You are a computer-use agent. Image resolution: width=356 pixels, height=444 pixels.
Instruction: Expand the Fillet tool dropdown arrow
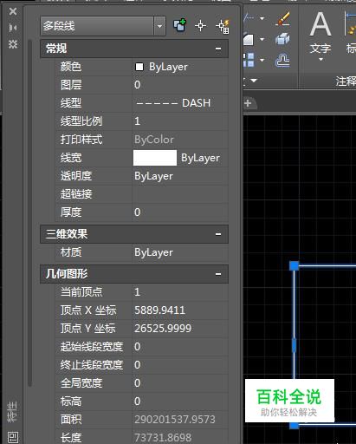click(x=262, y=39)
